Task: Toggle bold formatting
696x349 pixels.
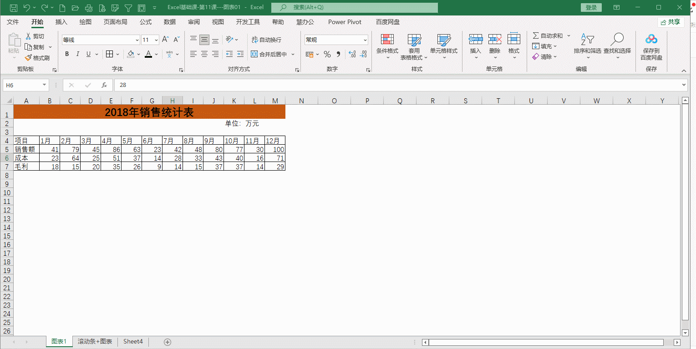Action: coord(67,54)
